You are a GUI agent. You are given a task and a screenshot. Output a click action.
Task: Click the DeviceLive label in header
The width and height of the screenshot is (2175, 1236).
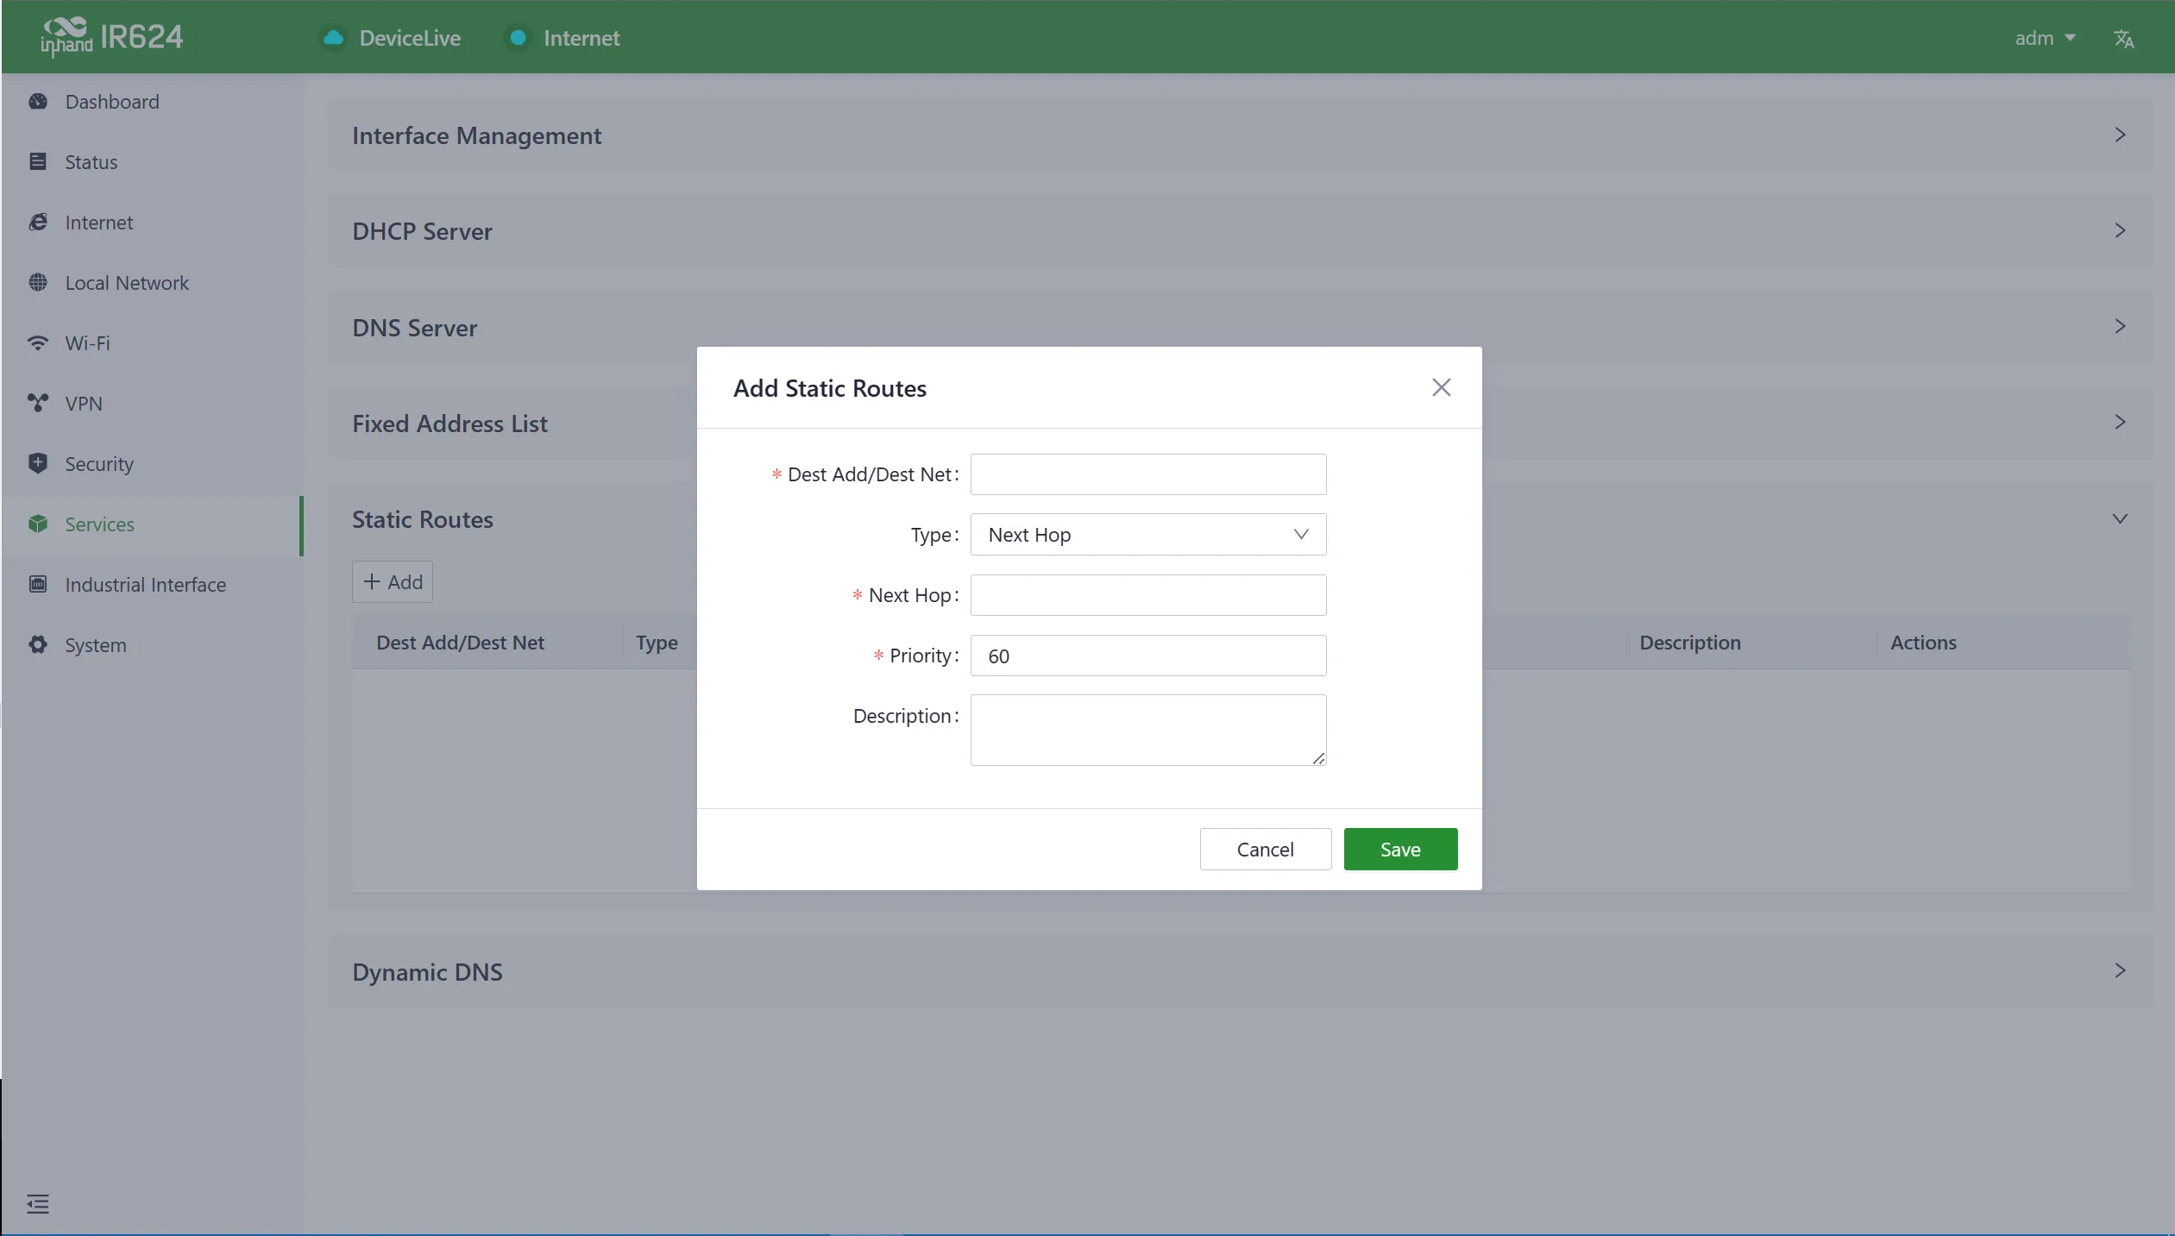410,39
